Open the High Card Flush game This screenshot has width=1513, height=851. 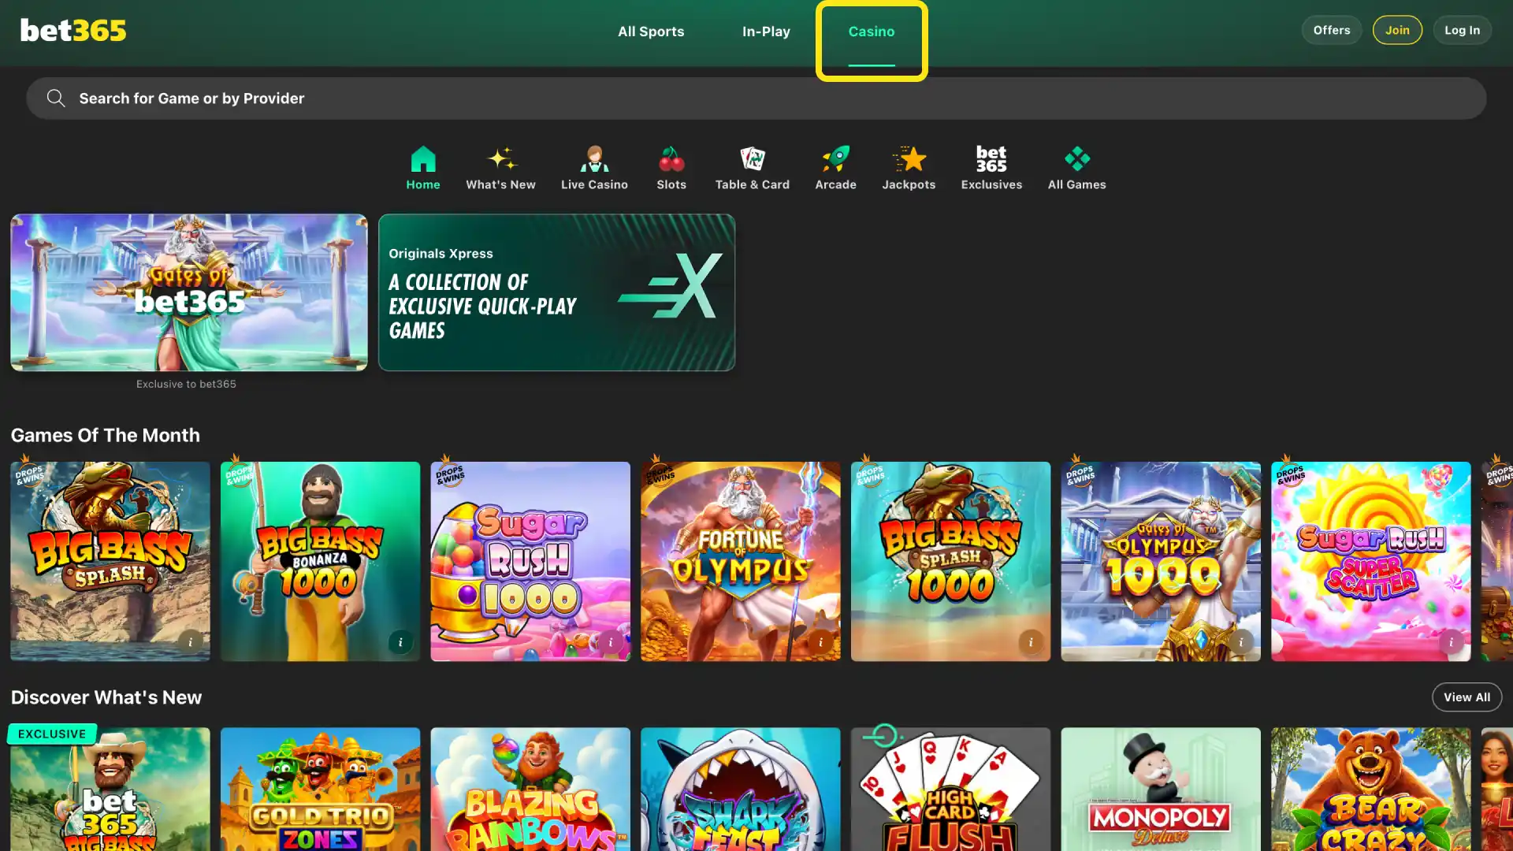(x=950, y=789)
